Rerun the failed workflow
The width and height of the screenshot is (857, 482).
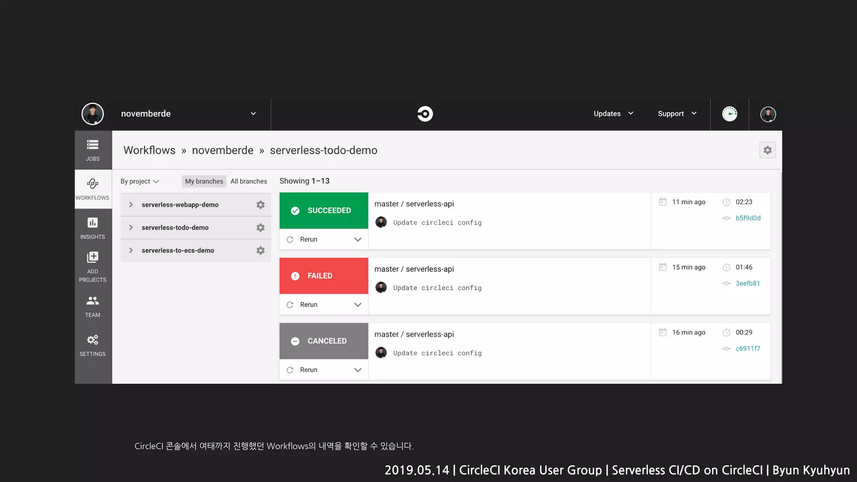[x=302, y=305]
